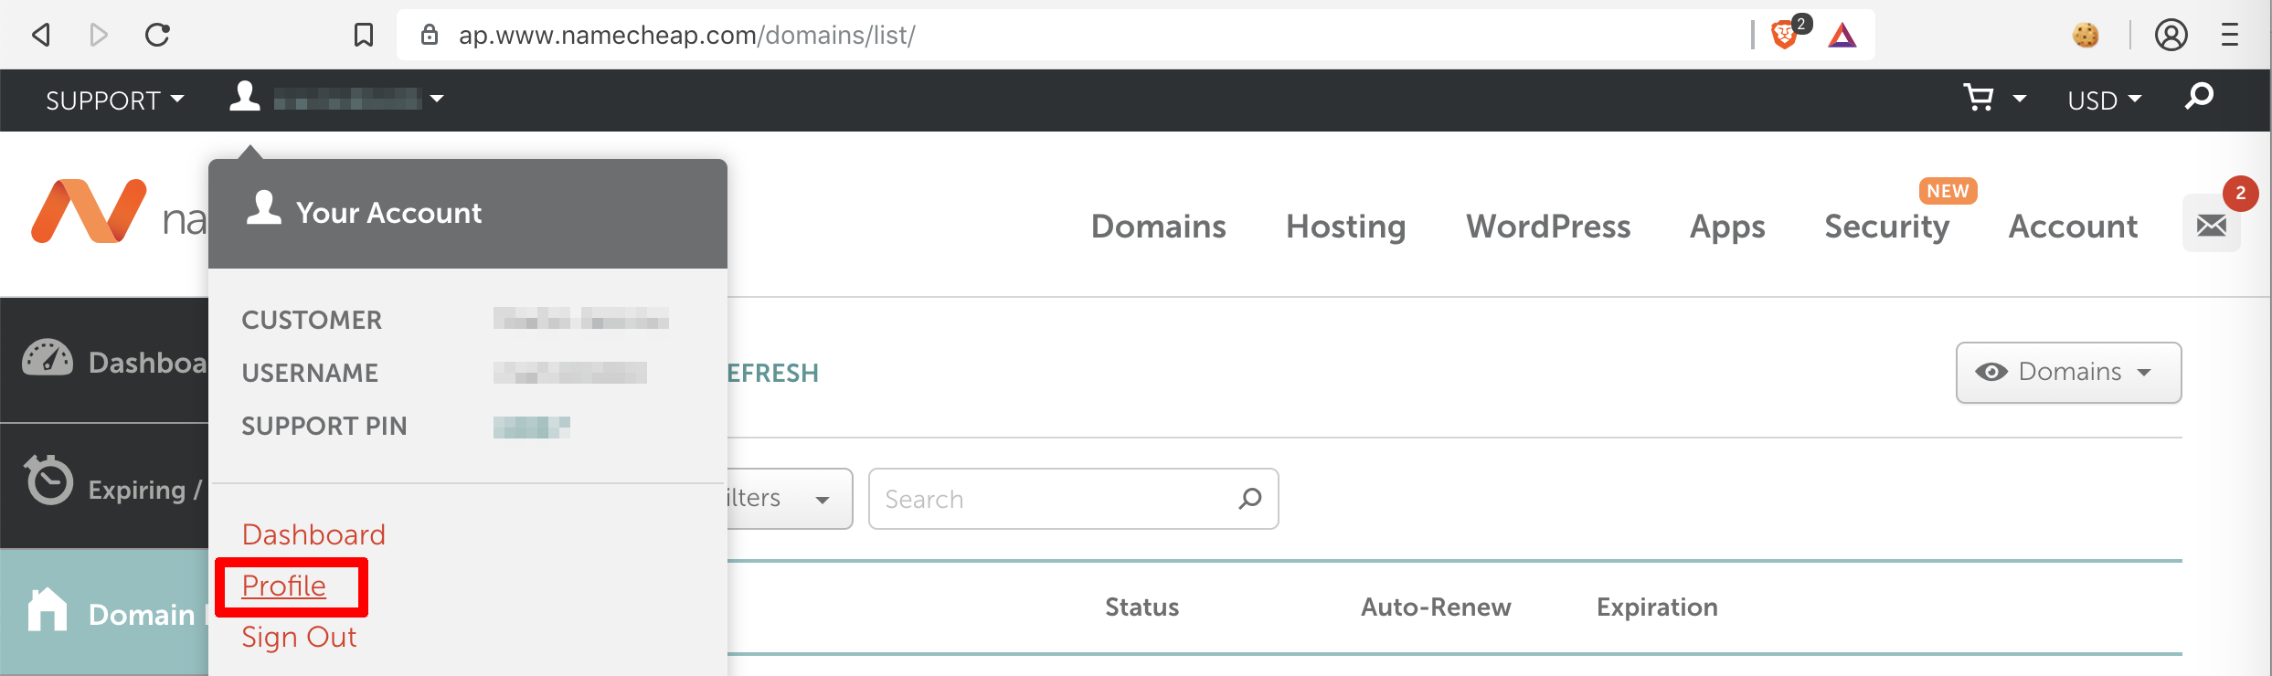Sort by Auto-Renew column header
The image size is (2272, 676).
click(1436, 607)
